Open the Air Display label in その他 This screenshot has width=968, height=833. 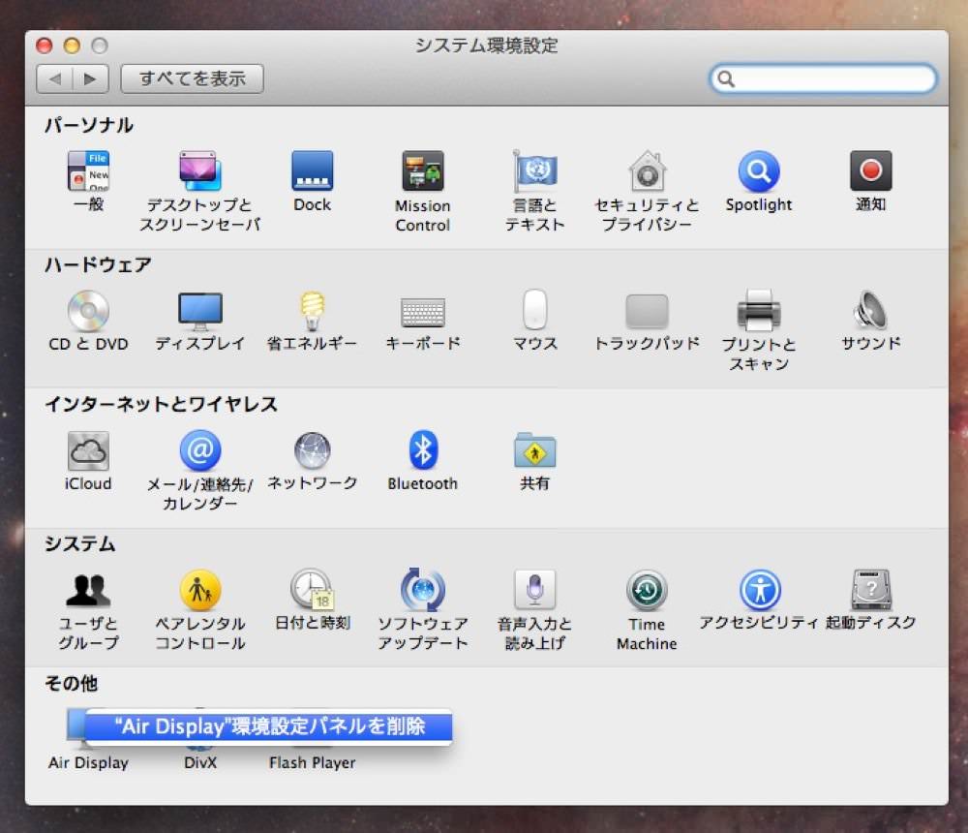click(88, 762)
